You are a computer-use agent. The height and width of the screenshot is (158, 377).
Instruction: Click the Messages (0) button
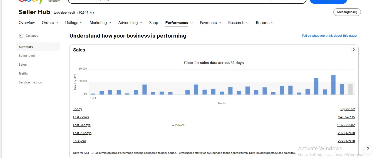click(x=347, y=12)
